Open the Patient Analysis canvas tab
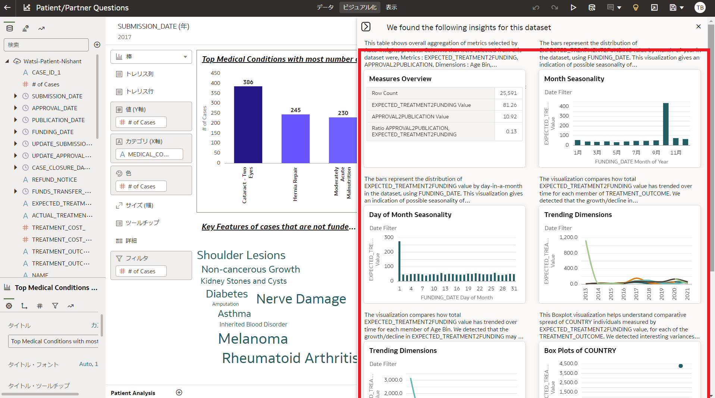Image resolution: width=715 pixels, height=398 pixels. 133,393
